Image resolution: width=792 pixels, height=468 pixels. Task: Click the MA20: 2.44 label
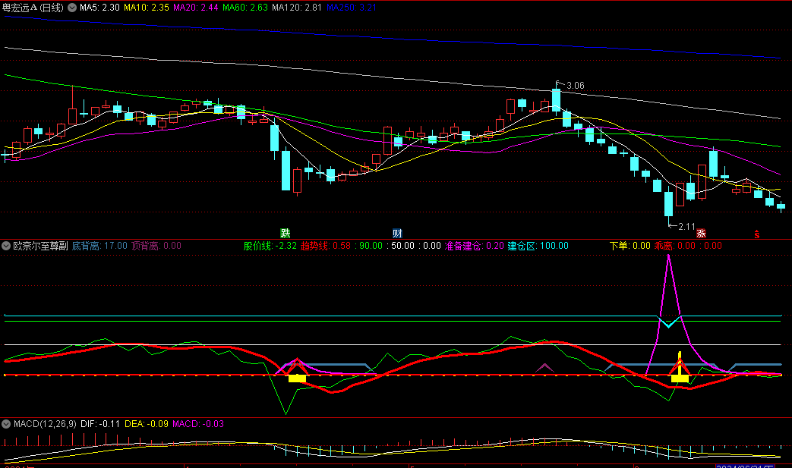[x=196, y=8]
